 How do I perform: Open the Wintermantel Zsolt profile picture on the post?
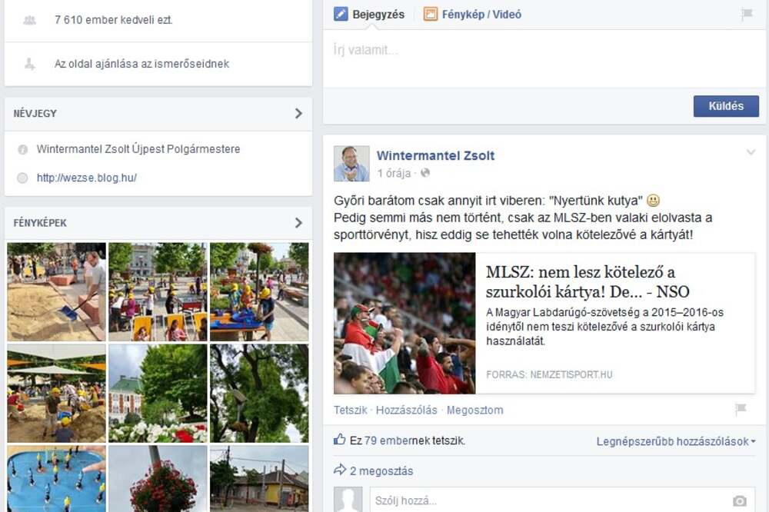point(351,164)
